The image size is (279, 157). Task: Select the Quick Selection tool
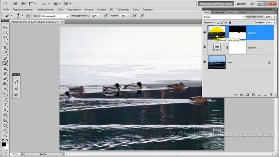[5, 43]
